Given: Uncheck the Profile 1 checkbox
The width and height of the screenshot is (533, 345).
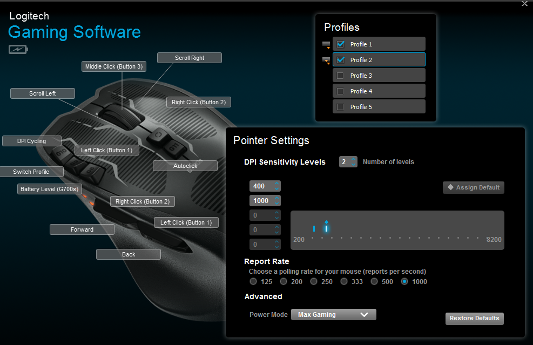Looking at the screenshot, I should tap(339, 44).
